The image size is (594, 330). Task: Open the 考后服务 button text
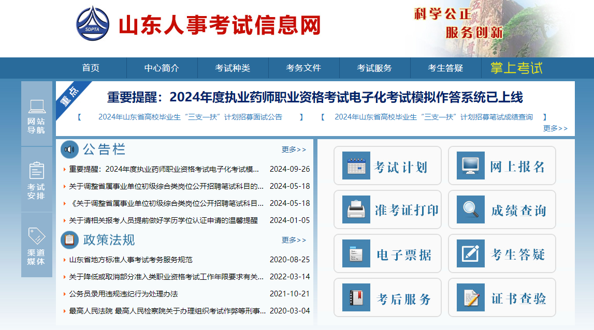pyautogui.click(x=404, y=299)
